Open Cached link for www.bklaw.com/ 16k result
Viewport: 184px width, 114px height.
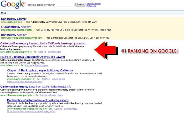pyautogui.click(x=29, y=65)
